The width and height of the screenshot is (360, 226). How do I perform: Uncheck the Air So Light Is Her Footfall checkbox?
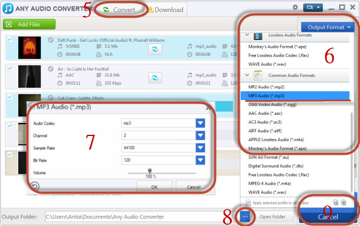coord(10,68)
